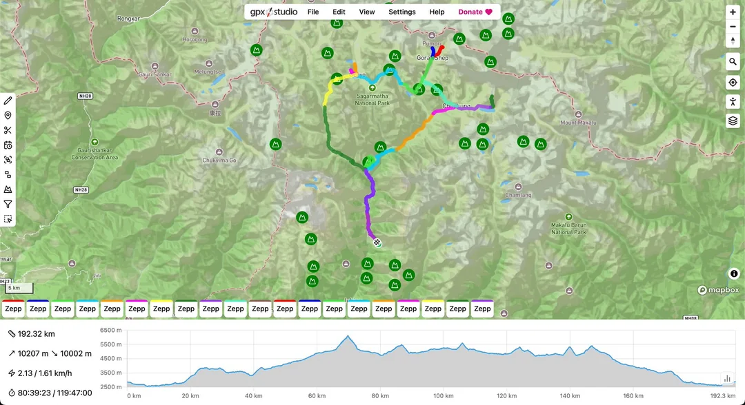Click the Mapbox logo

(x=718, y=290)
